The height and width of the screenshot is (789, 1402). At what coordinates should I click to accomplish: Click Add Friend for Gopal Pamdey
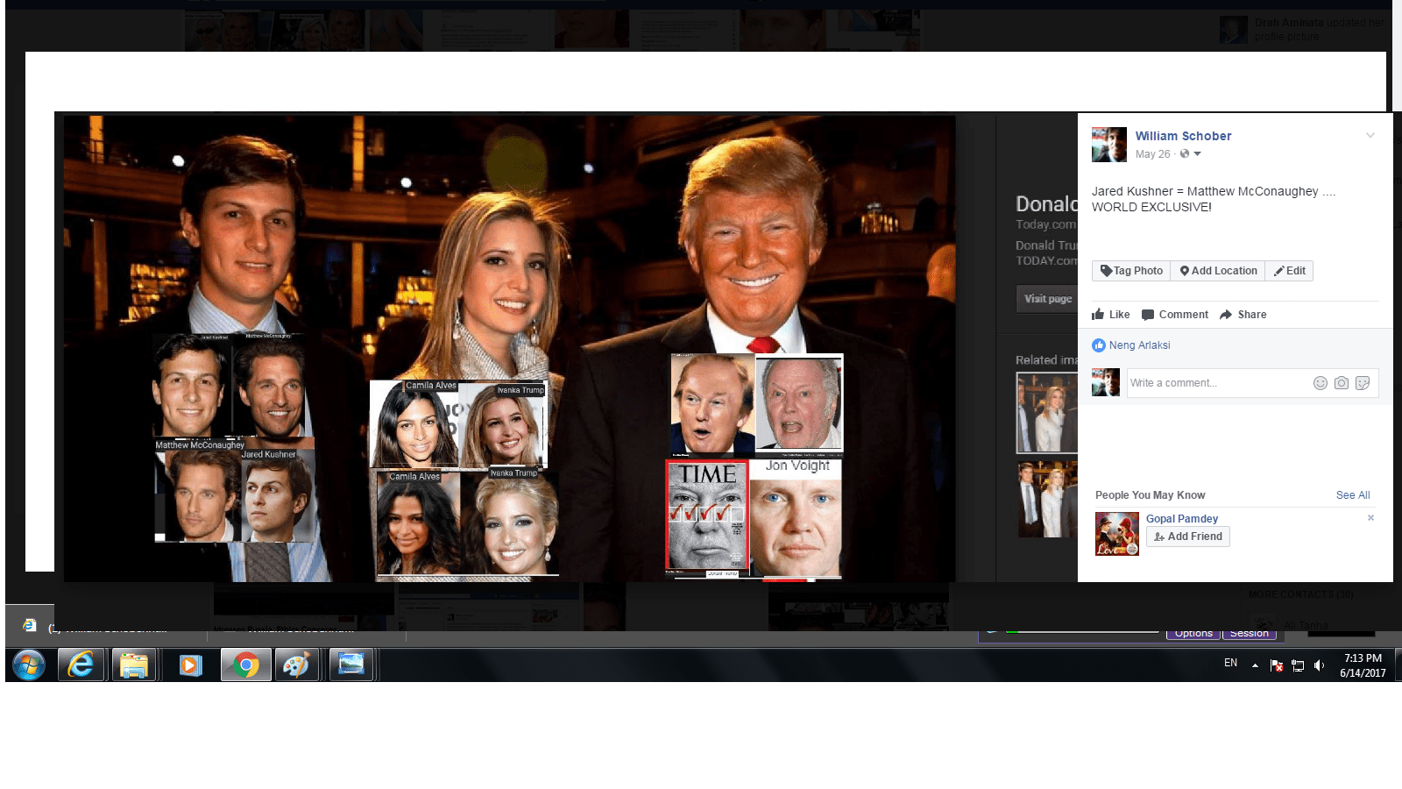(1187, 537)
